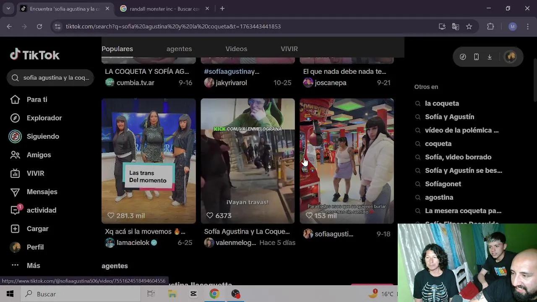Open the Windows Start button

click(10, 294)
